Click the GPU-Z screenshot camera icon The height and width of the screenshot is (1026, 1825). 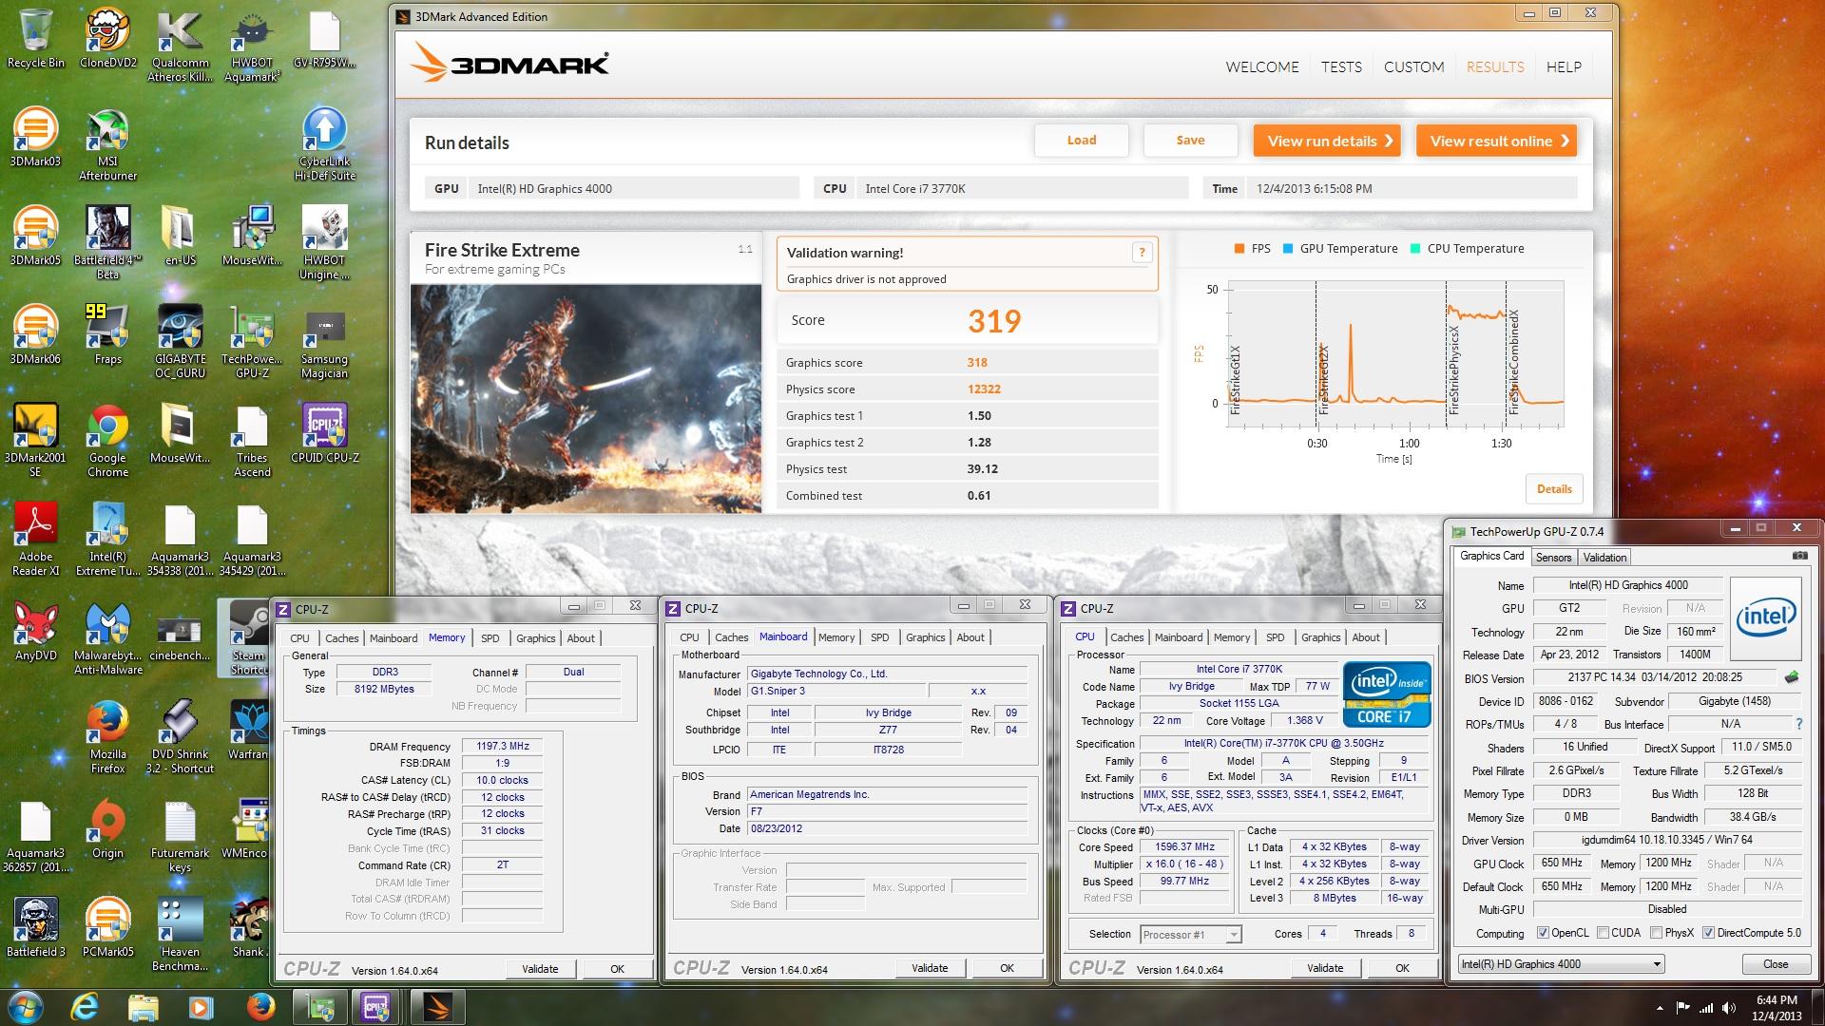[x=1799, y=556]
